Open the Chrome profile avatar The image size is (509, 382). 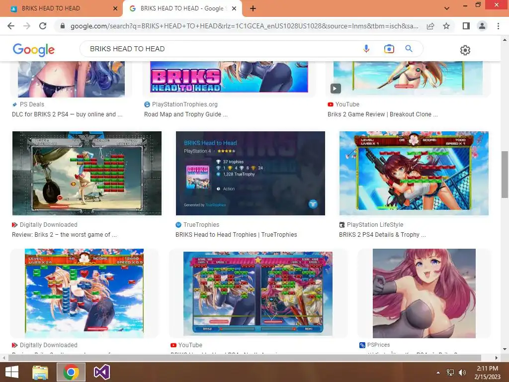pyautogui.click(x=482, y=26)
